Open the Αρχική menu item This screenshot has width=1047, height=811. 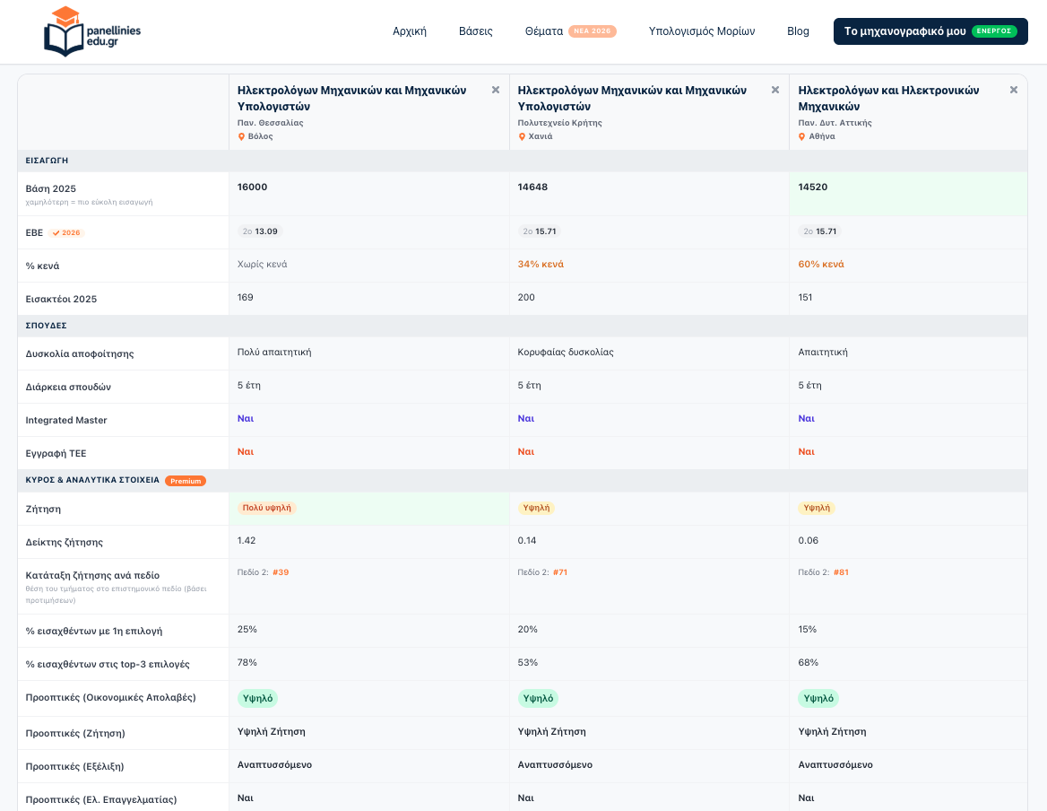410,31
